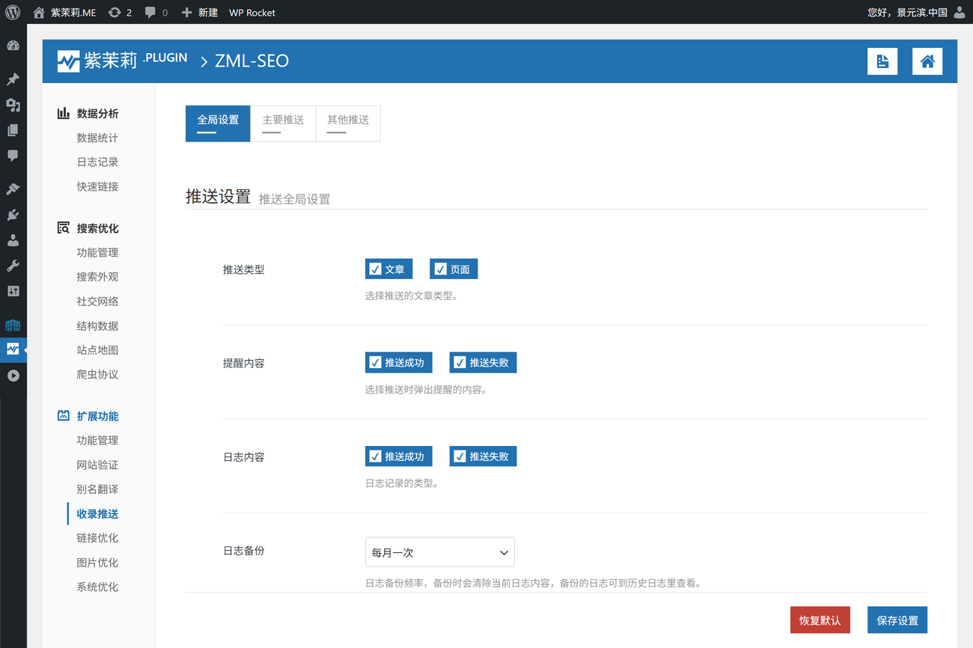Screen dimensions: 973x648
Task: Open the Tools wrench icon
Action: click(x=13, y=266)
